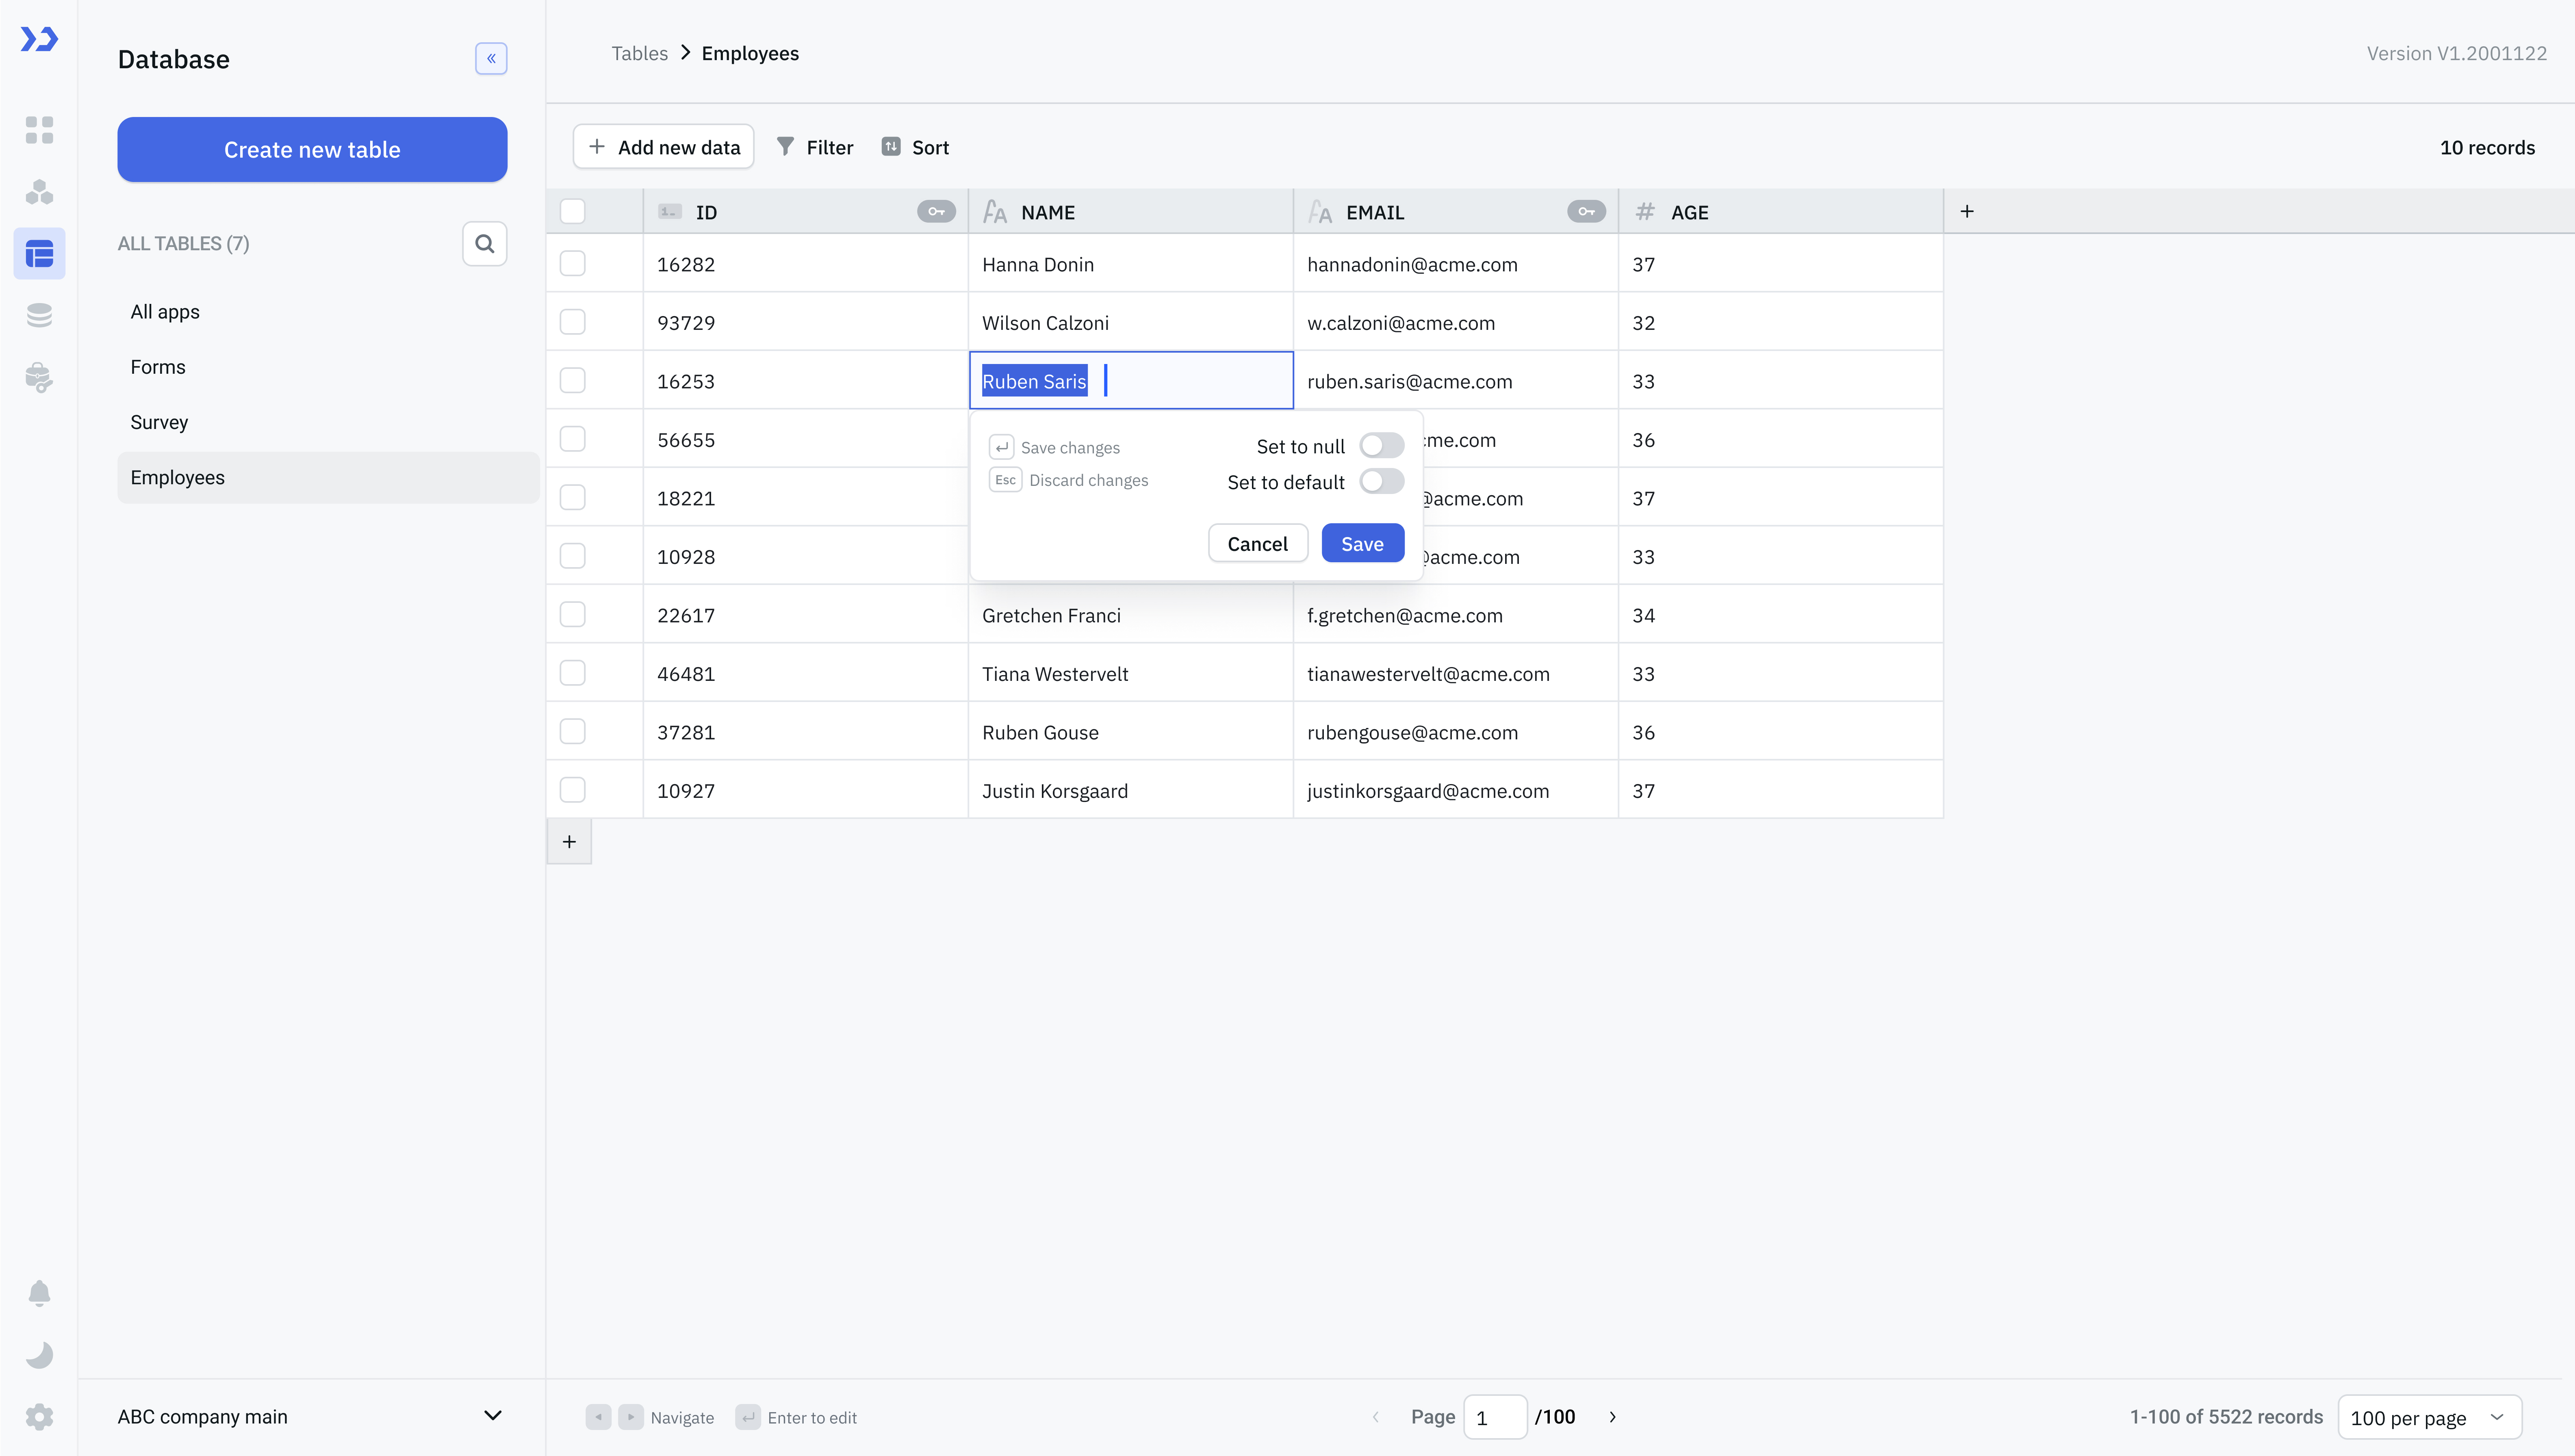
Task: Enable the Set to null toggle
Action: pyautogui.click(x=1381, y=446)
